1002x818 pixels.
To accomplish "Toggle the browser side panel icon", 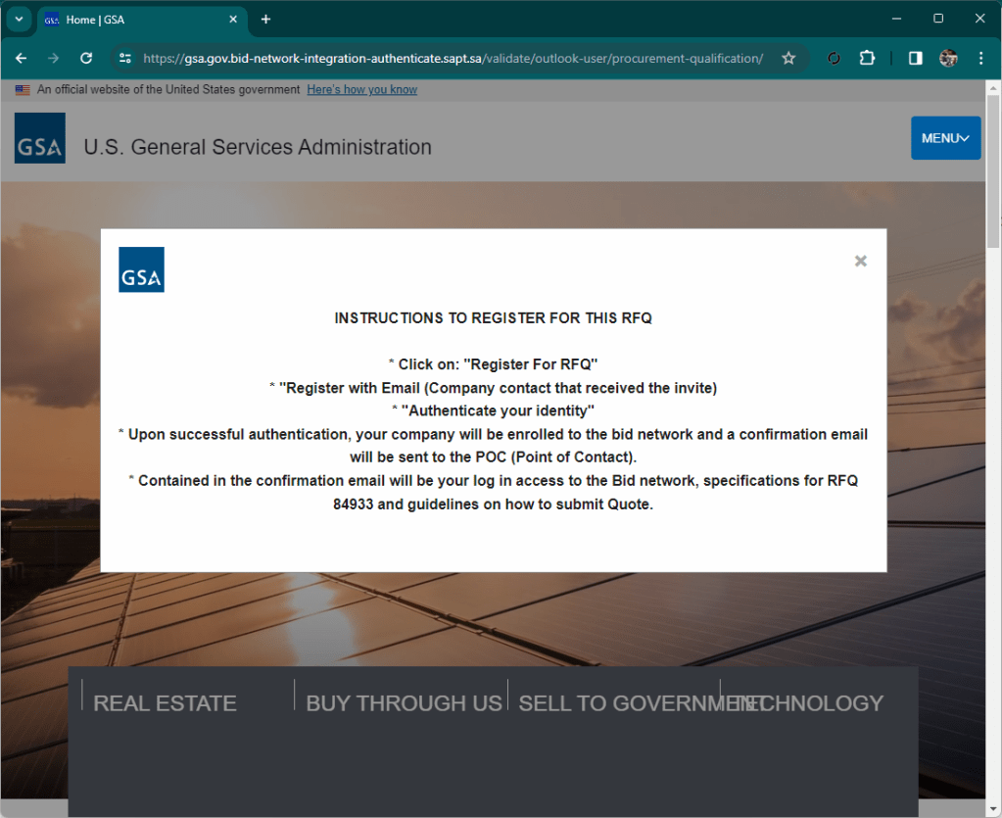I will click(x=915, y=58).
